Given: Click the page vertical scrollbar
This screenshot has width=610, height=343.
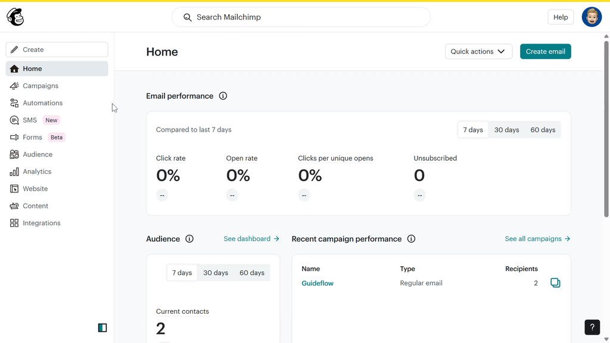Looking at the screenshot, I should point(606,129).
